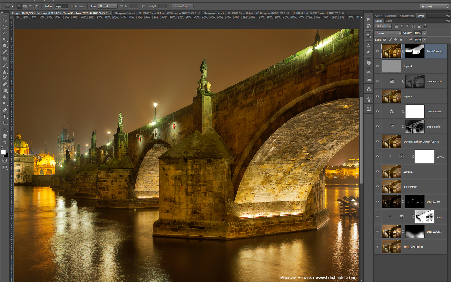The height and width of the screenshot is (282, 451).
Task: Click the Refine Edge button
Action: [182, 6]
